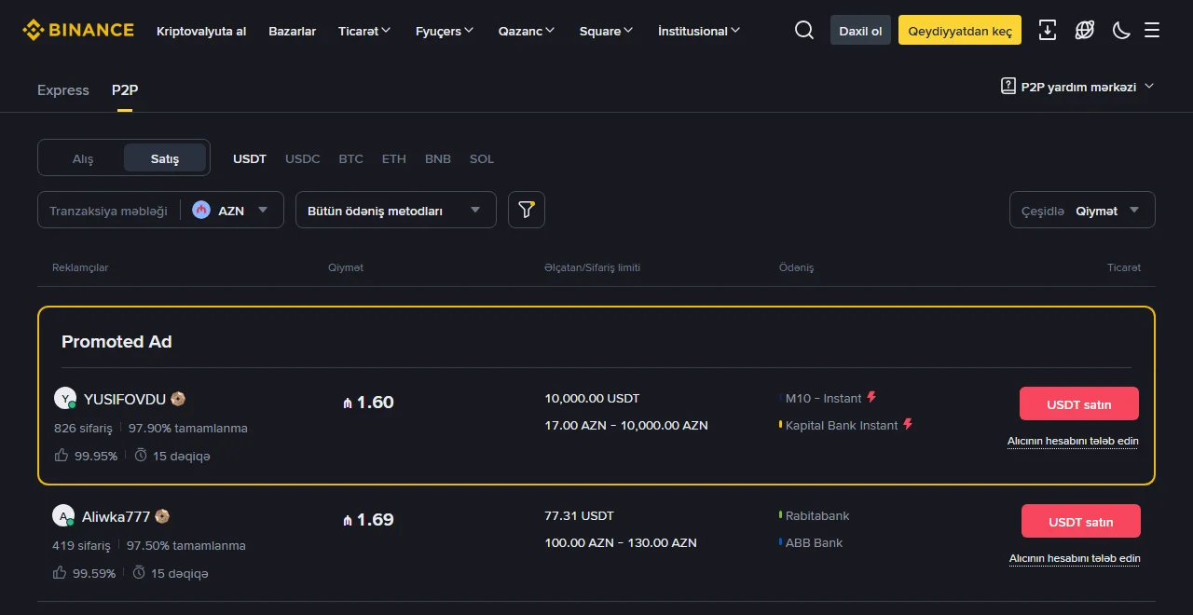Click the clock icon in YUSIFOVDU row
This screenshot has width=1193, height=615.
141,456
